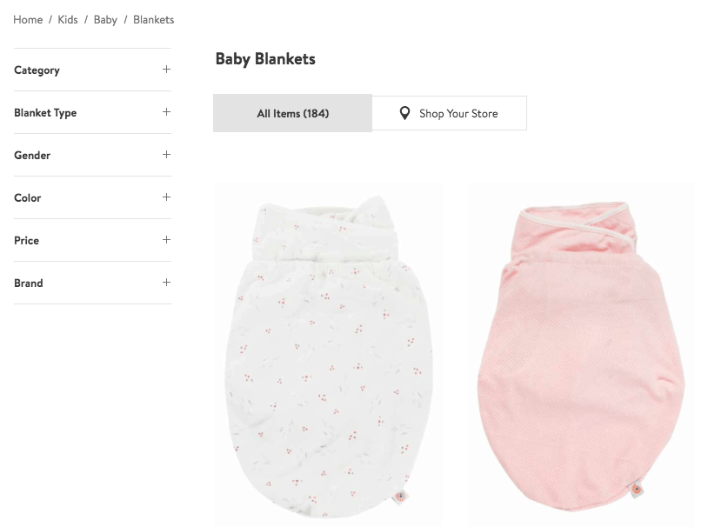Go to the Home breadcrumb link
Screen dimensions: 715x527
[x=28, y=20]
